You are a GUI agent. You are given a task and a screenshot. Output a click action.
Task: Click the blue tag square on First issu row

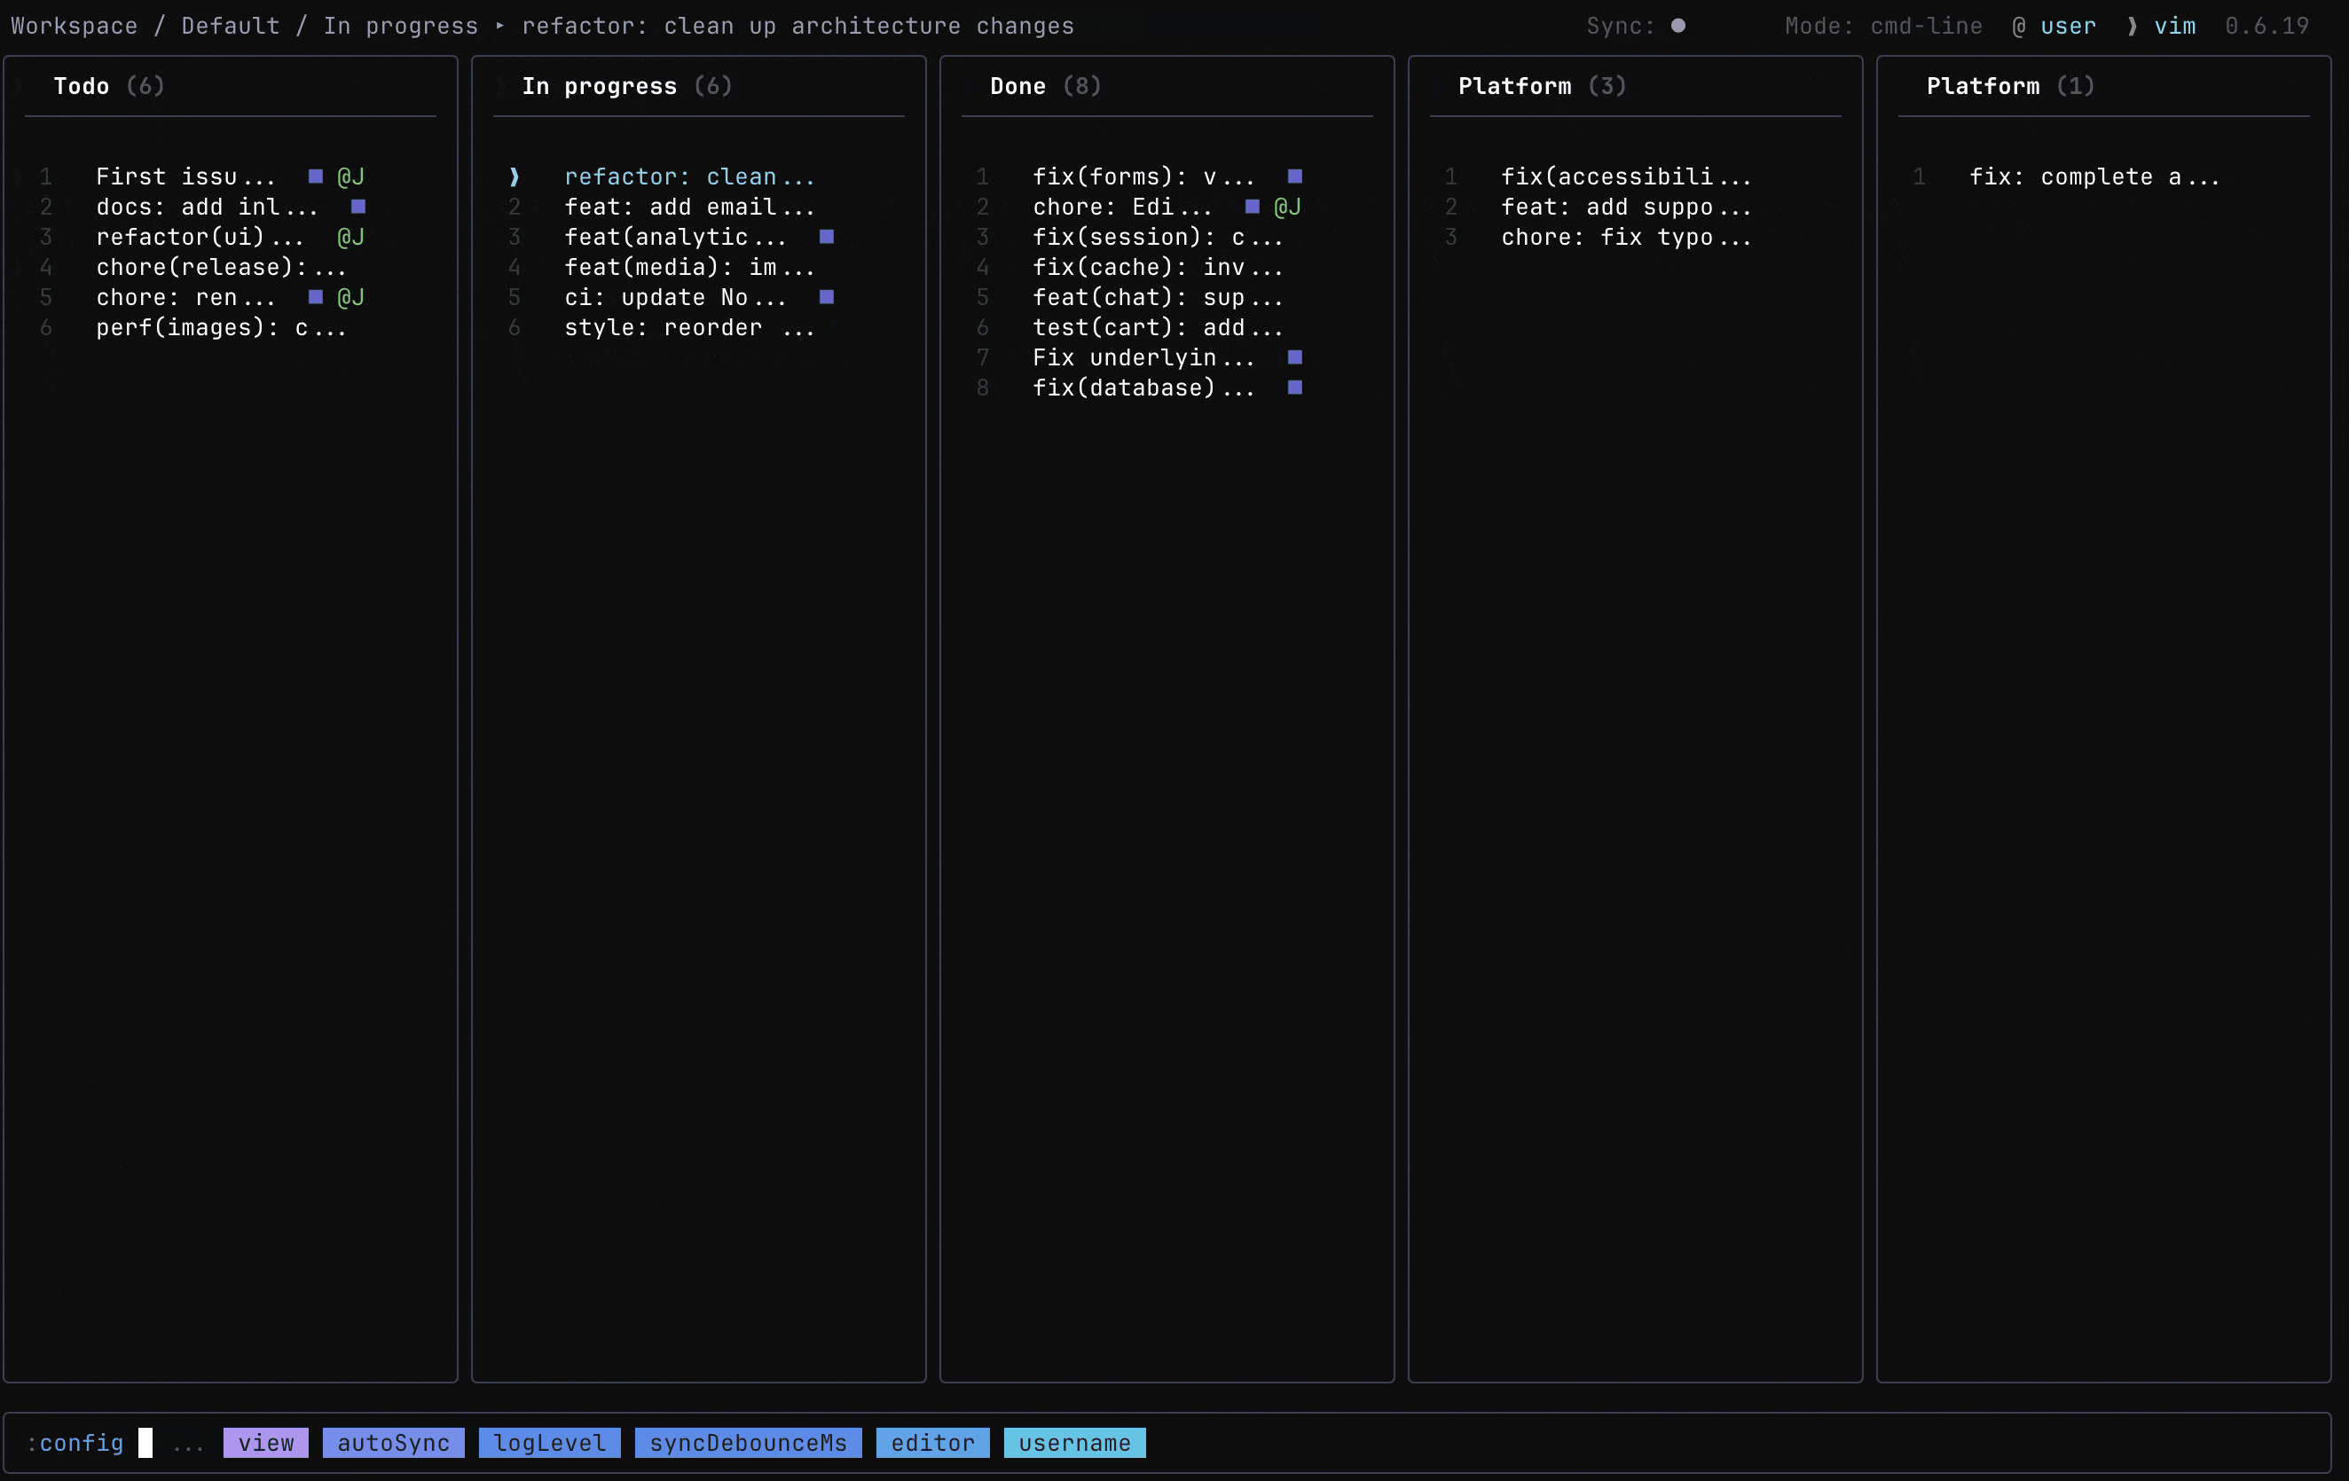315,176
